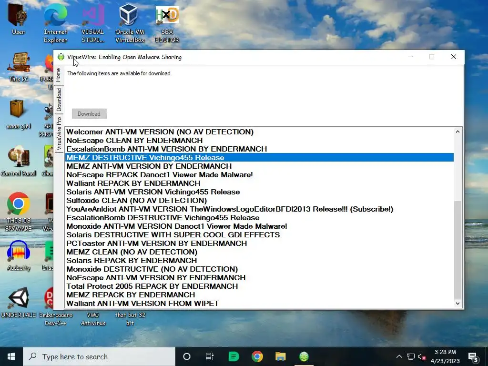This screenshot has height=366, width=488.
Task: Select Solaris DESTRUCTIVE WITH SUPER COOL GDI EFFECTS
Action: (x=259, y=234)
